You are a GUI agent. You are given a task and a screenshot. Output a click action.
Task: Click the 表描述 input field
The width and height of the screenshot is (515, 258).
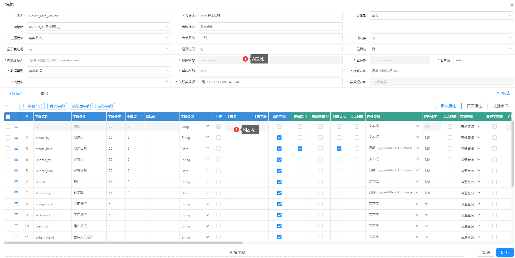[x=270, y=16]
